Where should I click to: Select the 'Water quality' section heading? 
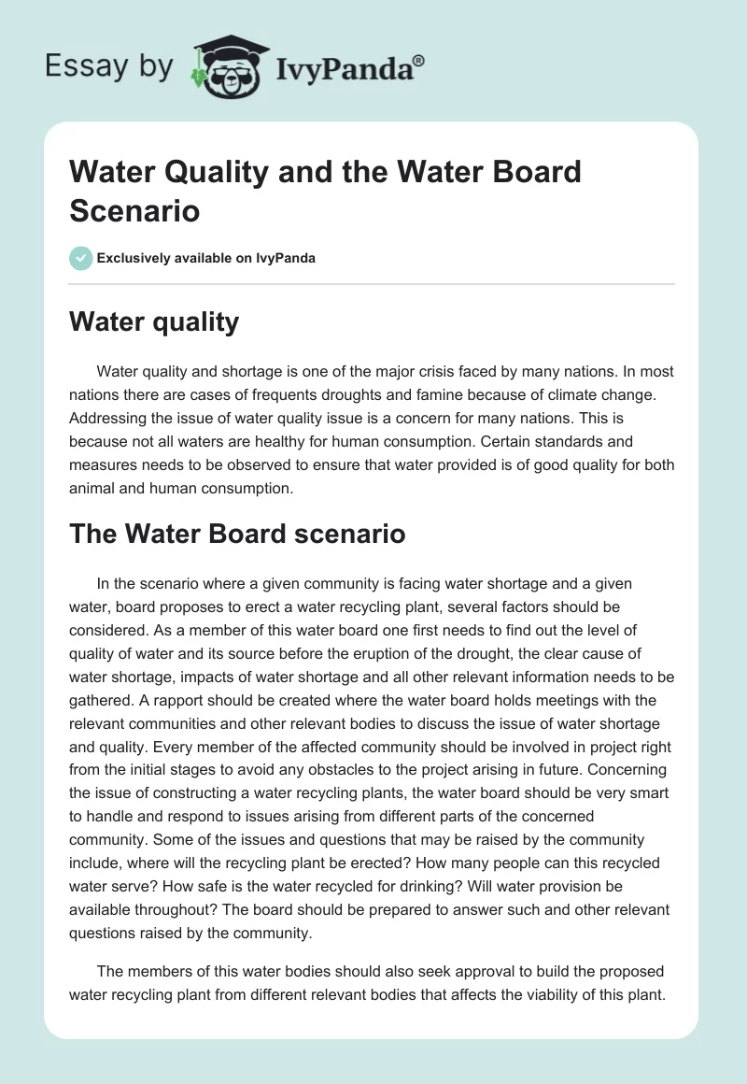(x=154, y=322)
